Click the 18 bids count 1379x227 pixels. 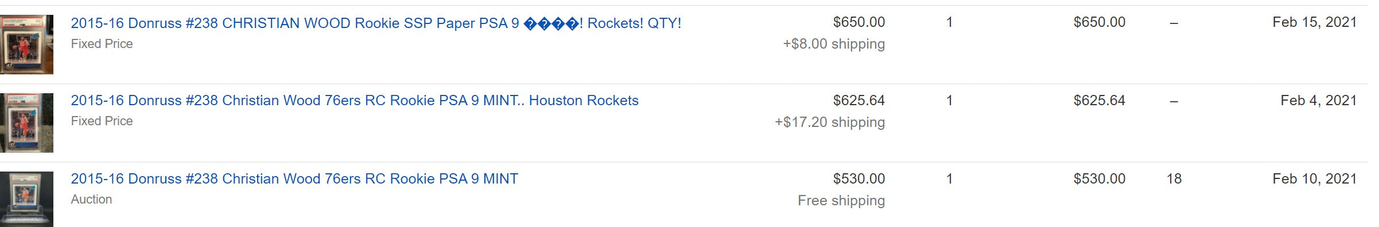click(x=1174, y=179)
